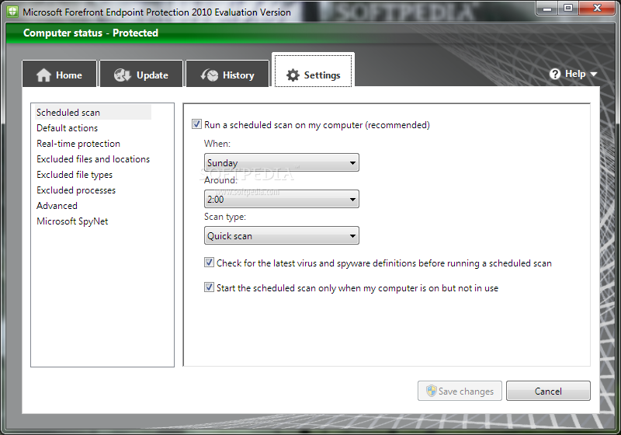Screen dimensions: 621x435
Task: Click the UAC shield icon on Save changes
Action: point(431,391)
